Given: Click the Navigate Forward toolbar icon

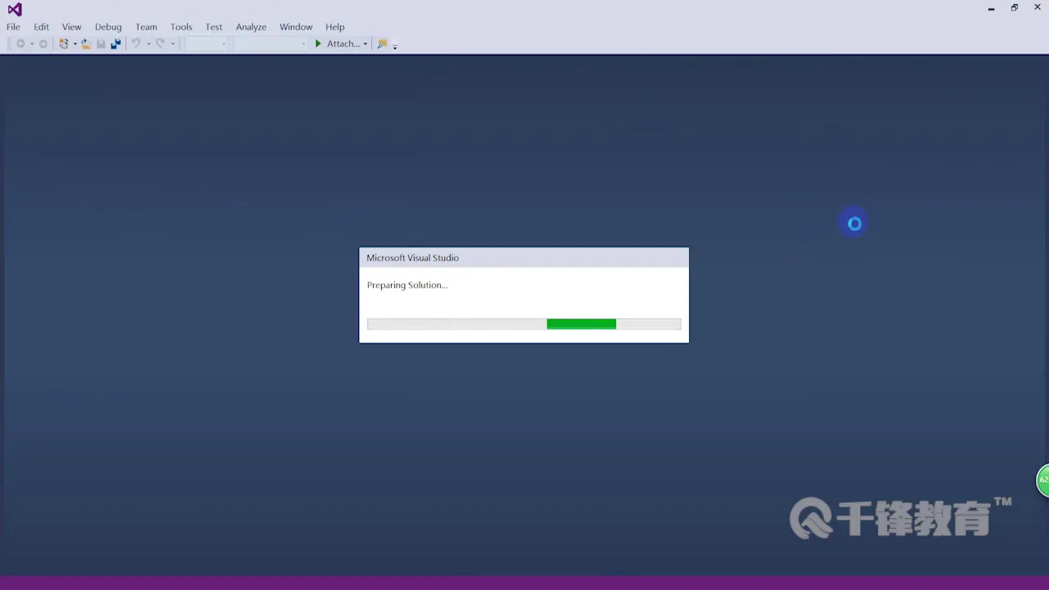Looking at the screenshot, I should [x=43, y=44].
